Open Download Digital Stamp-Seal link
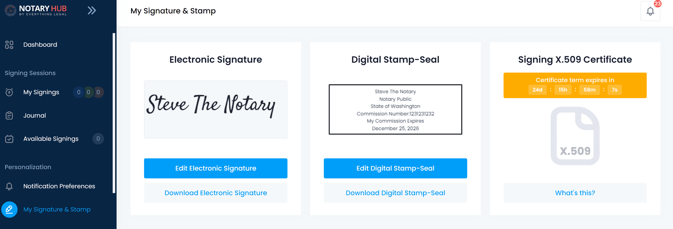The image size is (673, 229). [395, 193]
